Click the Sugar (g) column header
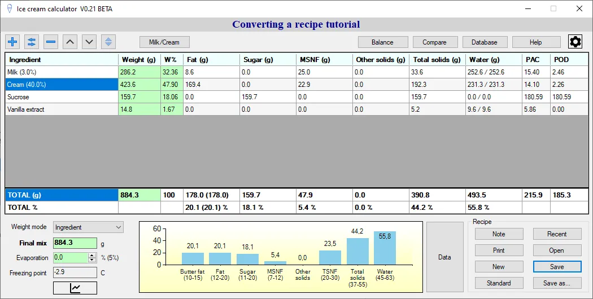This screenshot has width=593, height=299. 268,59
